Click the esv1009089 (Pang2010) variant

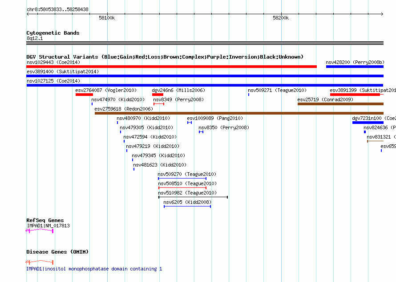(x=190, y=123)
